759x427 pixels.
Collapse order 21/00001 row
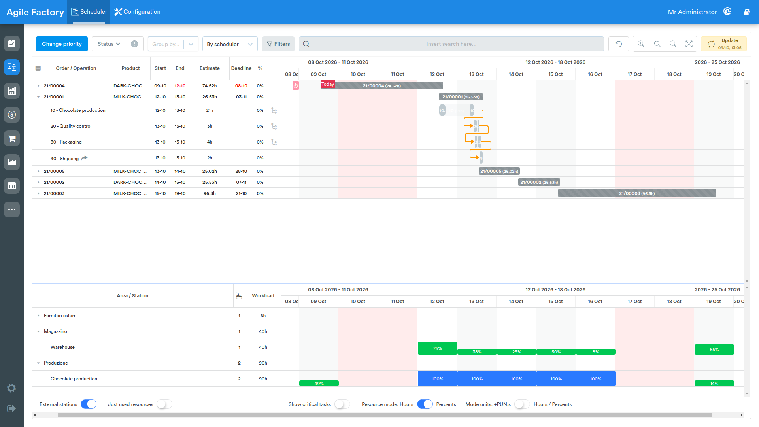click(38, 97)
